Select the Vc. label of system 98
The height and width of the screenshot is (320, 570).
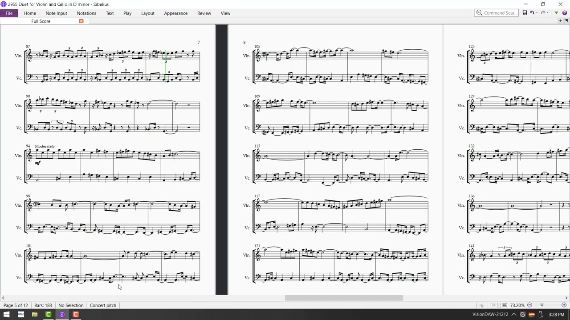(x=19, y=228)
